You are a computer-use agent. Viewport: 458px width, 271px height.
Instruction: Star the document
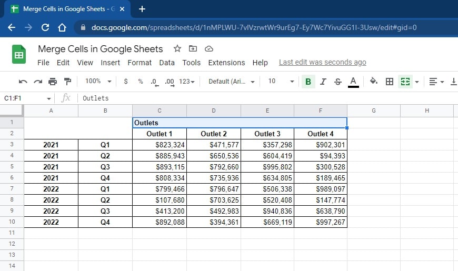[x=177, y=48]
